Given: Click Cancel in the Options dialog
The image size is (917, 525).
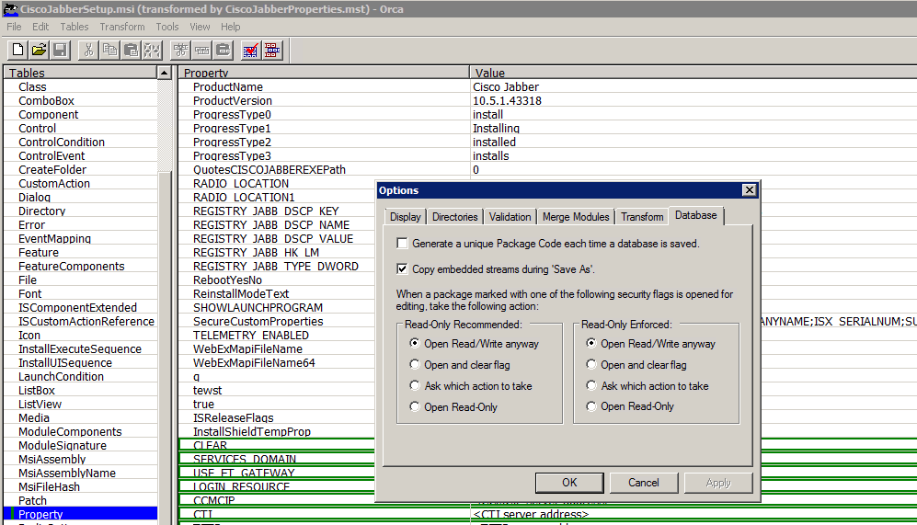Looking at the screenshot, I should (643, 483).
